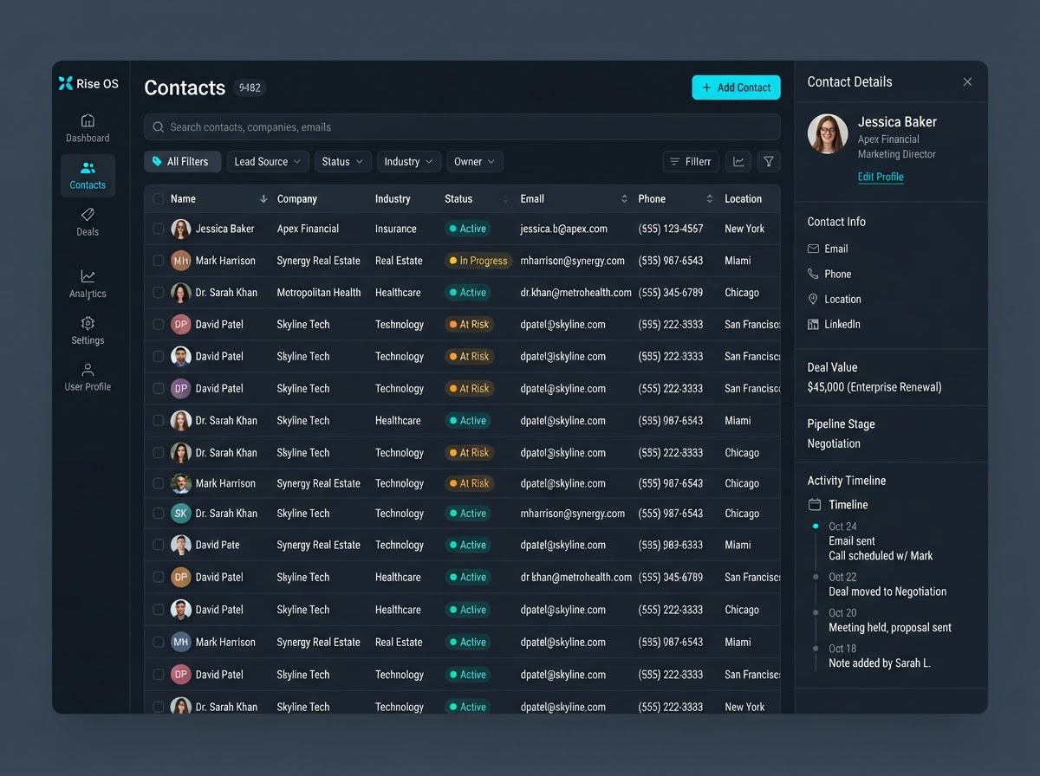Open the Dashboard sidebar item

click(88, 128)
